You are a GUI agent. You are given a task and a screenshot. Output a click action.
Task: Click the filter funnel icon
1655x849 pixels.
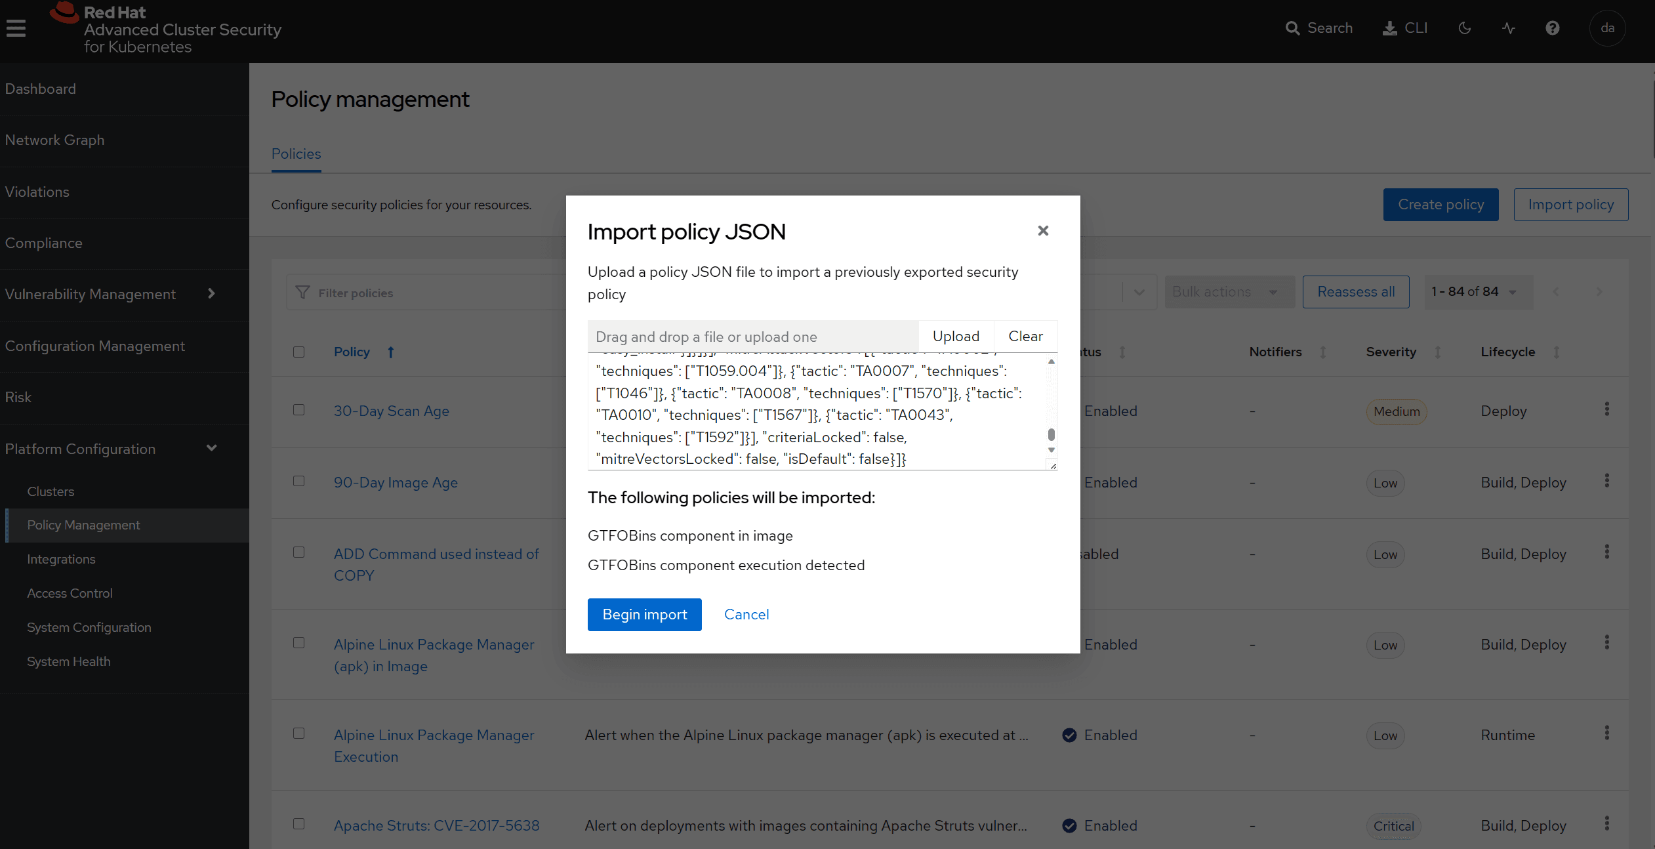[x=302, y=292]
